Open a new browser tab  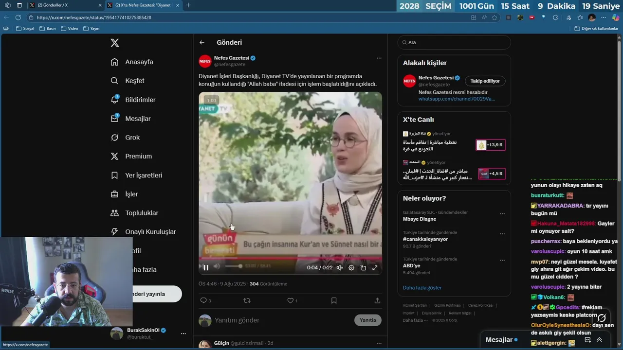pyautogui.click(x=188, y=5)
